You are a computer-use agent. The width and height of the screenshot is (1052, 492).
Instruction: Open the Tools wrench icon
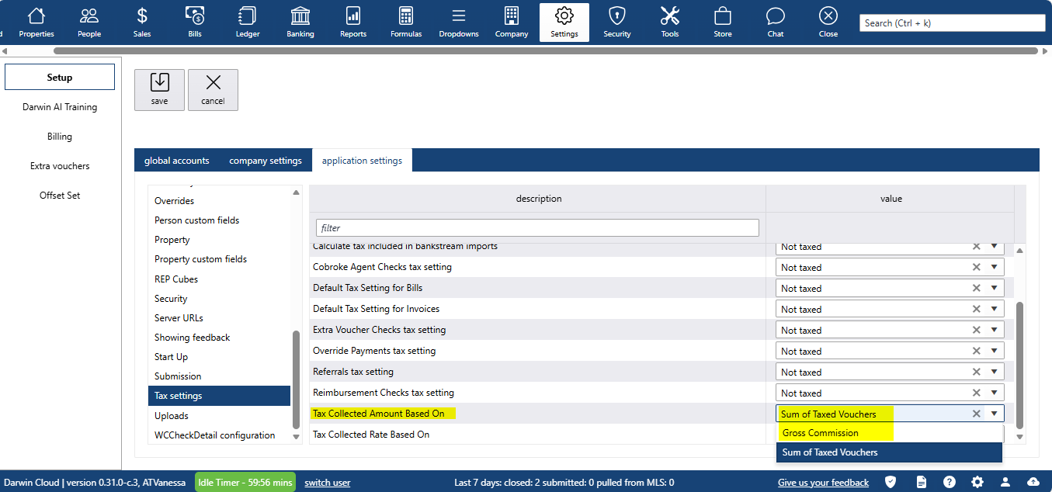[669, 23]
